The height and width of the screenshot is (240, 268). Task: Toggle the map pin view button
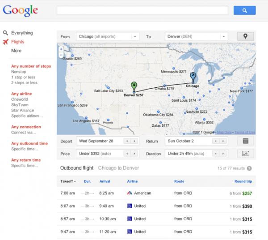(245, 36)
